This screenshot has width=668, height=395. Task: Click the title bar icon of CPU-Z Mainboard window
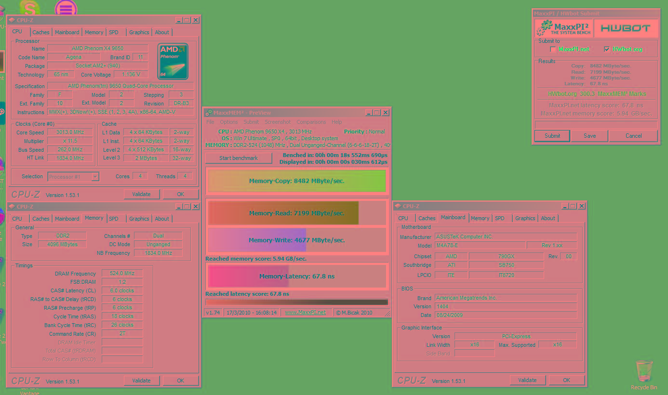(x=398, y=206)
